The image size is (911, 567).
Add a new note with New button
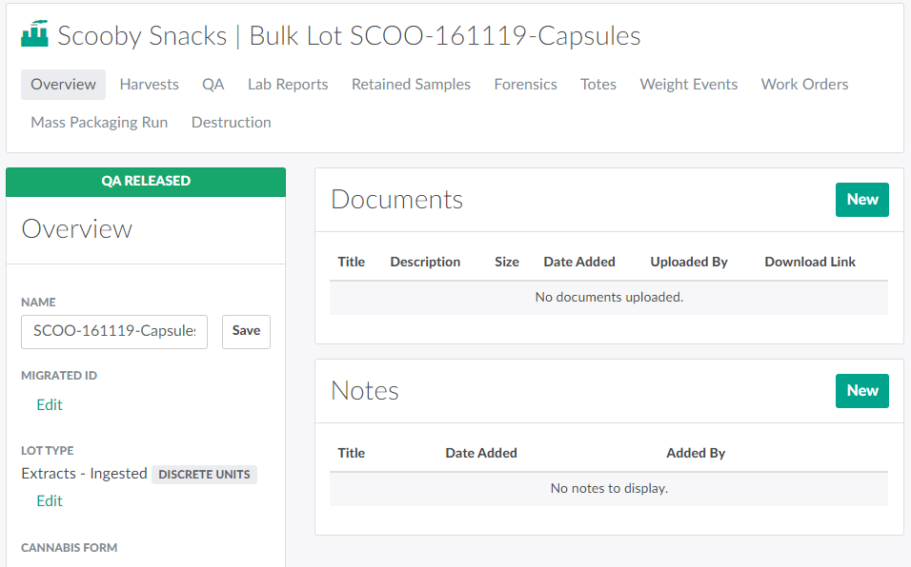tap(861, 391)
